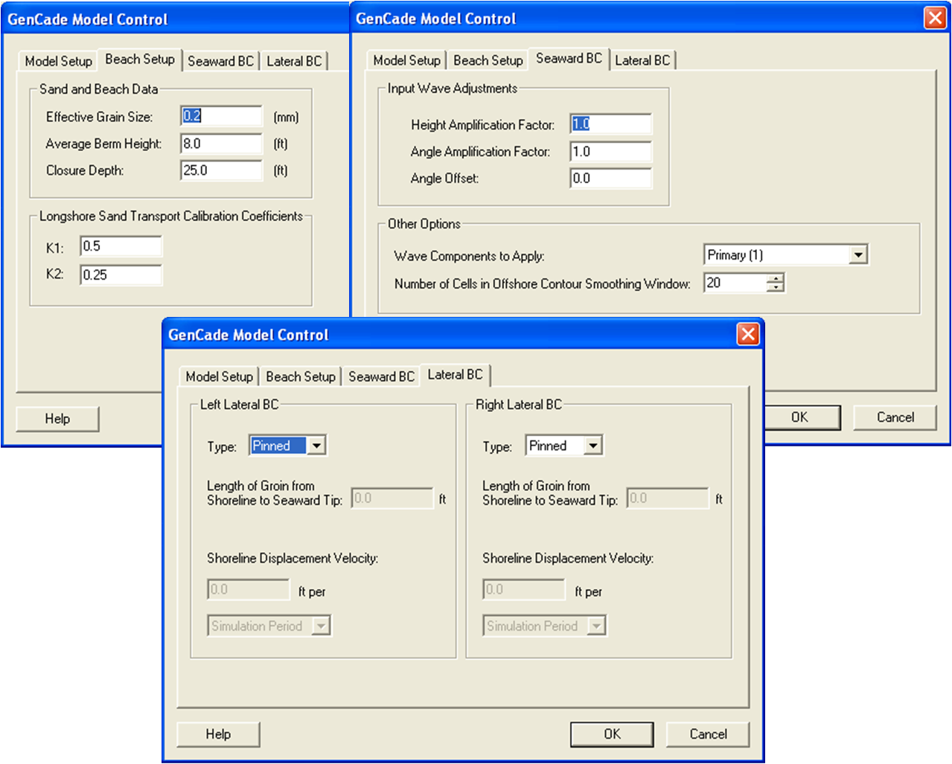
Task: Open Model Setup tab in the Beach Setup window
Action: pyautogui.click(x=58, y=61)
